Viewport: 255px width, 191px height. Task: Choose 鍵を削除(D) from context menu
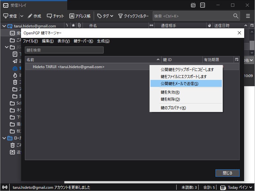coord(186,99)
